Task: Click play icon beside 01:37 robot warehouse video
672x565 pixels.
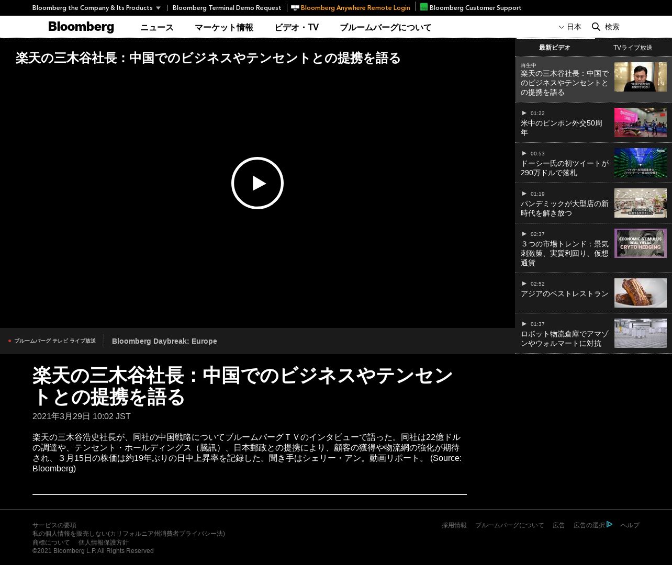Action: click(x=524, y=324)
